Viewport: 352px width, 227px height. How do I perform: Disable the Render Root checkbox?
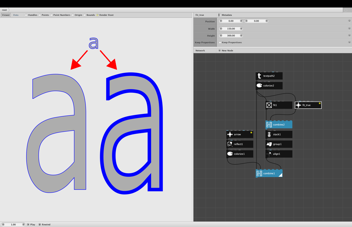[98, 15]
